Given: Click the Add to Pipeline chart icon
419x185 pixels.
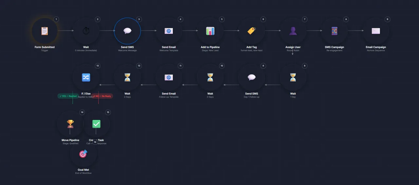Looking at the screenshot, I should 210,31.
